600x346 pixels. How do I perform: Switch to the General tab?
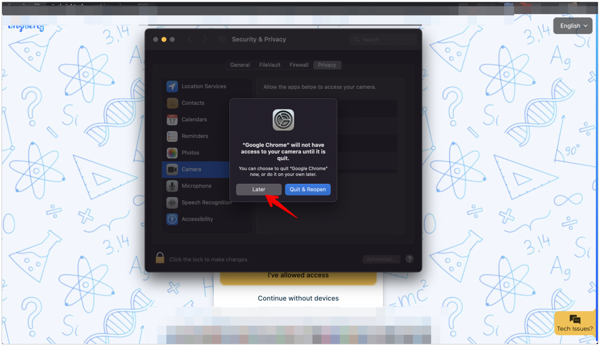point(240,65)
